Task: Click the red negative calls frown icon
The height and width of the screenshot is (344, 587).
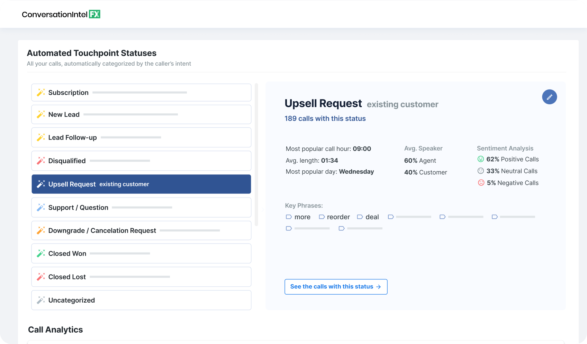Action: click(481, 183)
